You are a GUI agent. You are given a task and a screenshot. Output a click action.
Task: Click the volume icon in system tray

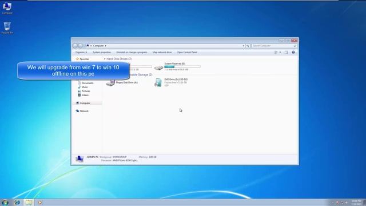pos(347,203)
